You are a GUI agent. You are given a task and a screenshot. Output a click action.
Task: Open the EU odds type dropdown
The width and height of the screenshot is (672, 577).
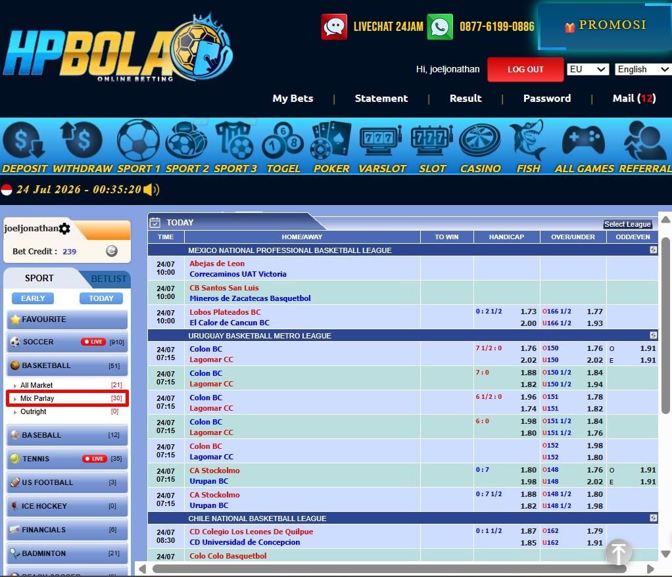pyautogui.click(x=588, y=70)
